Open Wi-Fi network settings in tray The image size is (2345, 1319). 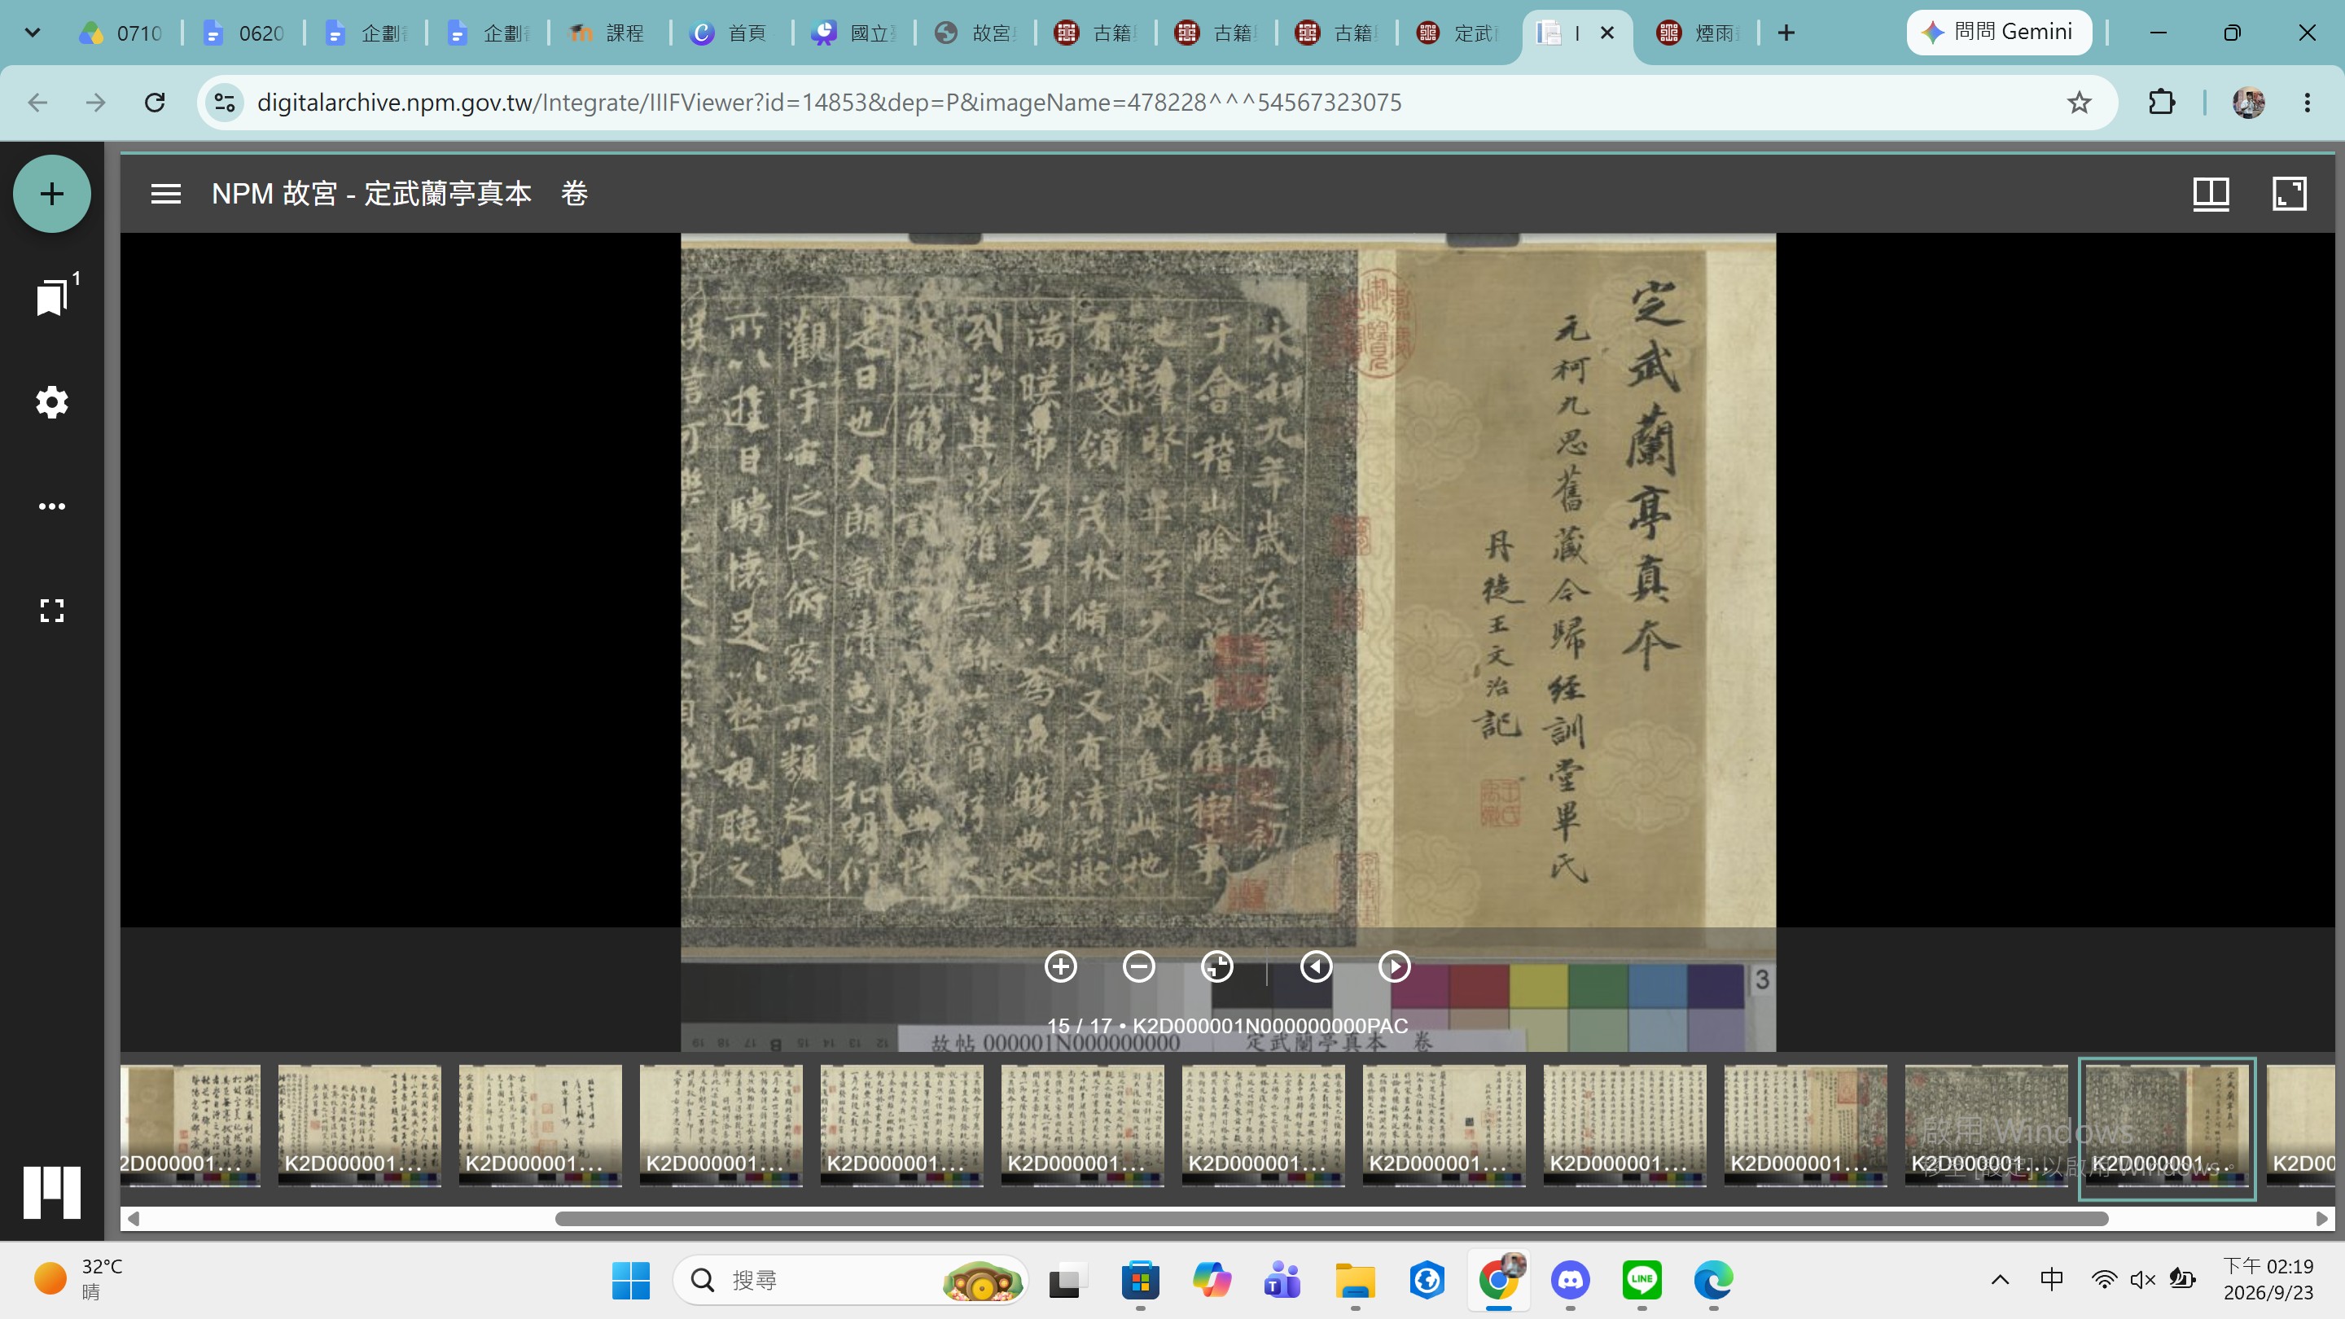[x=2104, y=1280]
